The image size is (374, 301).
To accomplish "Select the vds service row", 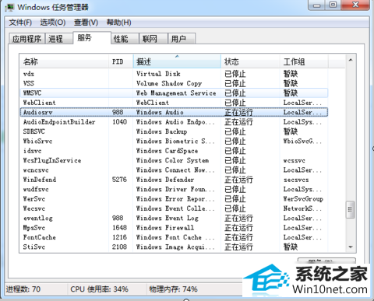I will tap(174, 74).
